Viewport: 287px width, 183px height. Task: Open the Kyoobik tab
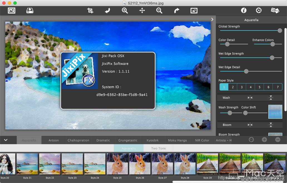(x=153, y=140)
